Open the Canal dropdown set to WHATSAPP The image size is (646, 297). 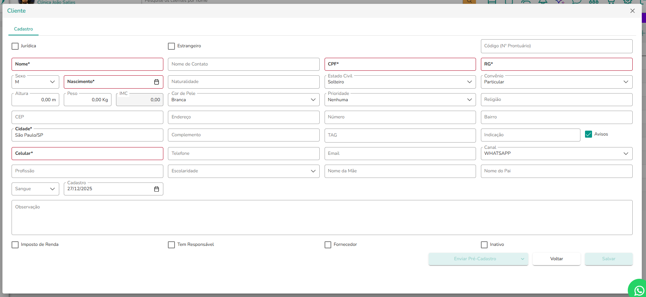556,153
